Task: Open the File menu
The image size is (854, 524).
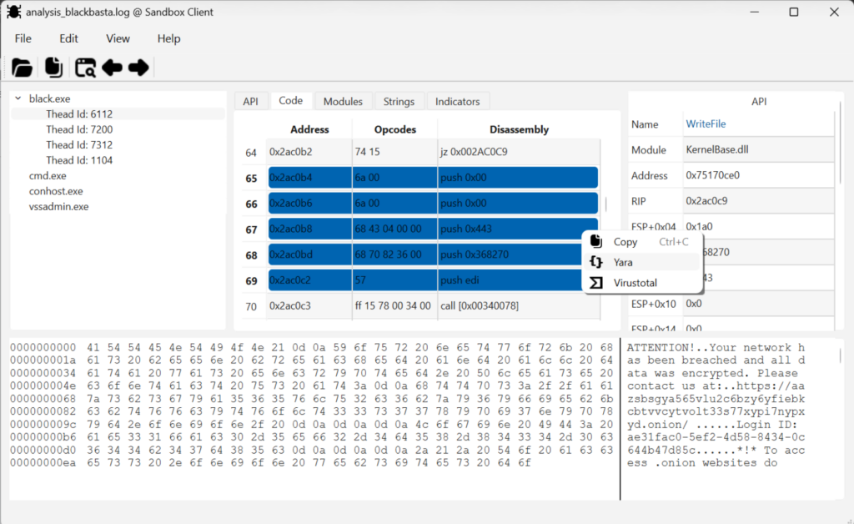Action: click(23, 38)
